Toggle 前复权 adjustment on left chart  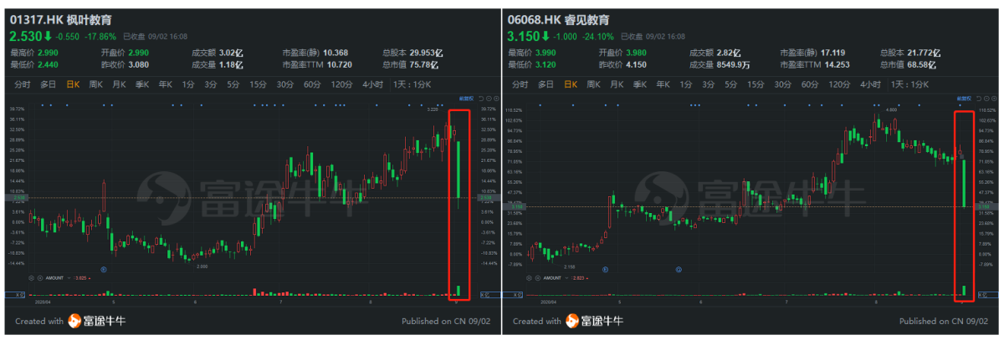coord(466,99)
